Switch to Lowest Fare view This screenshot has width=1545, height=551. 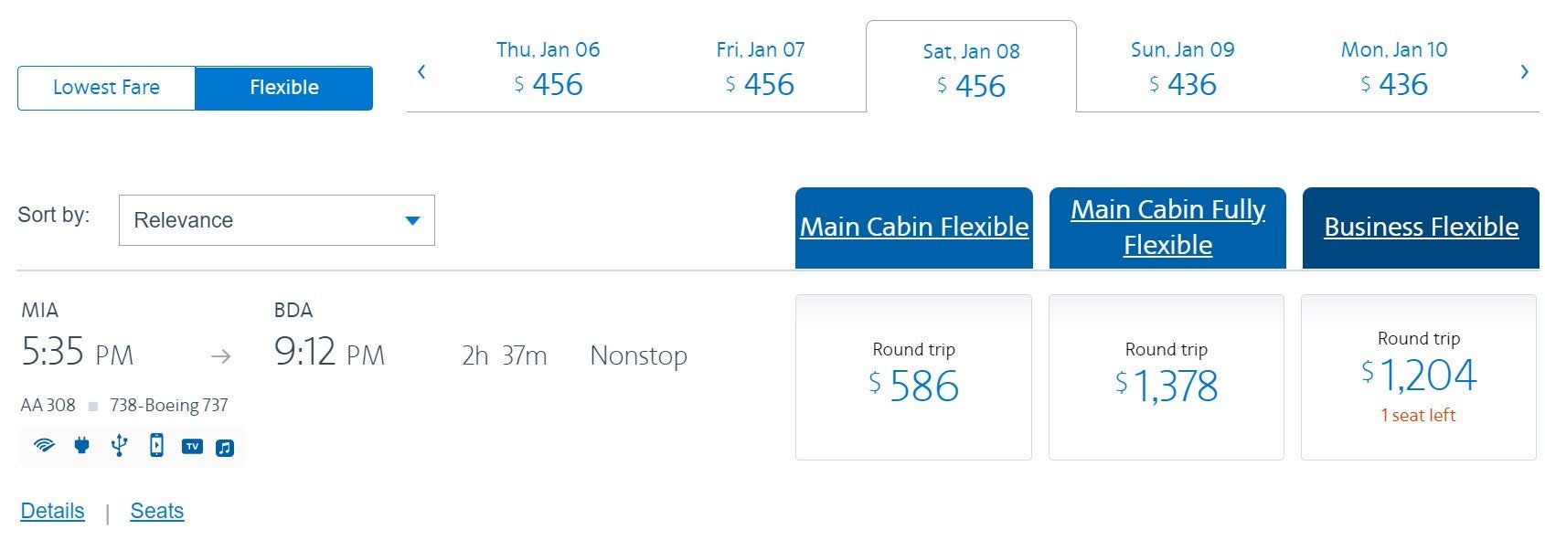106,88
